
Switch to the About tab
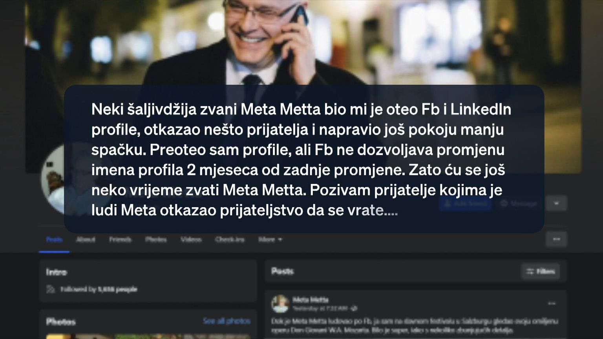tap(86, 239)
